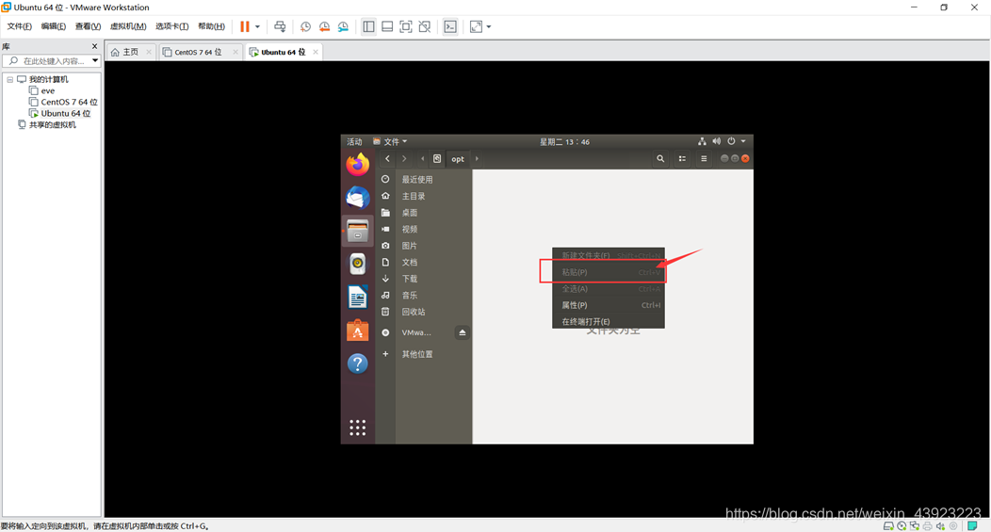Open the Ubuntu system power menu arrow

[x=743, y=141]
